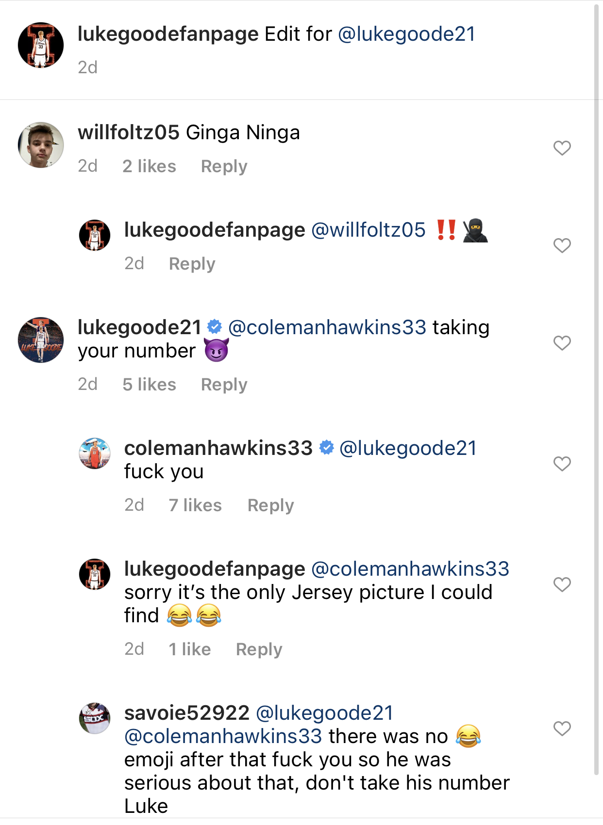Heart the only Jersey picture comment
Screen dimensions: 603x825
click(x=562, y=584)
